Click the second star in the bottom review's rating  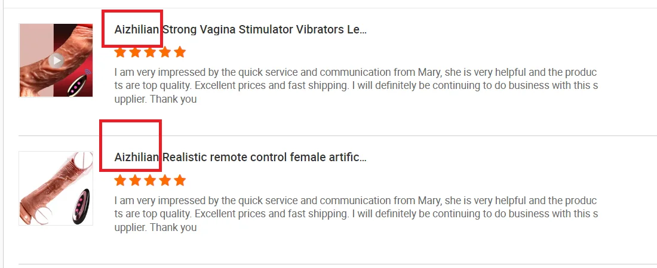(135, 180)
